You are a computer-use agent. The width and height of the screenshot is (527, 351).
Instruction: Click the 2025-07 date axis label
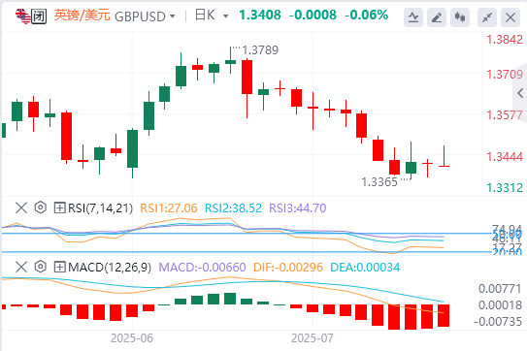click(x=313, y=337)
